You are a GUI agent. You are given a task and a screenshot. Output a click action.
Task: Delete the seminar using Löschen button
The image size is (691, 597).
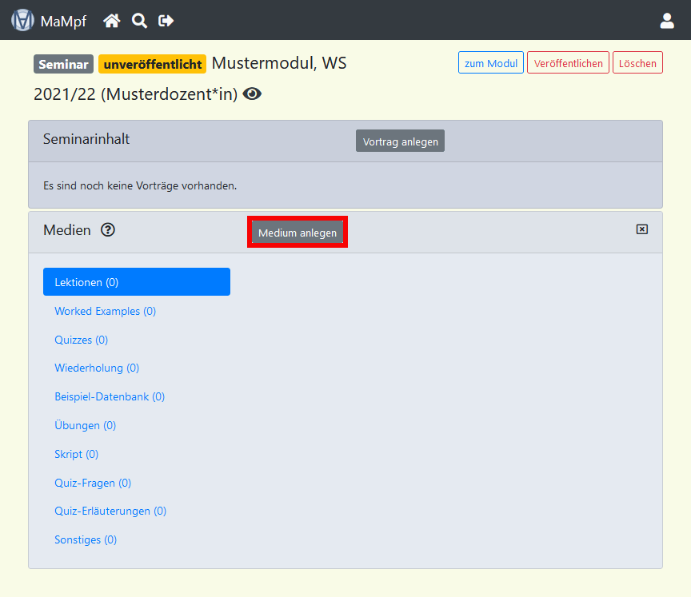point(637,63)
